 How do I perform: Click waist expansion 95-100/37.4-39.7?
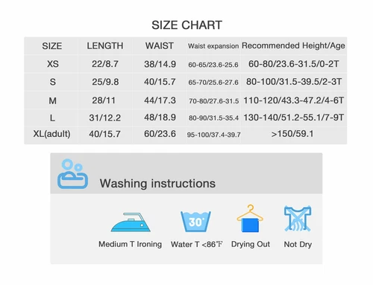click(x=213, y=135)
